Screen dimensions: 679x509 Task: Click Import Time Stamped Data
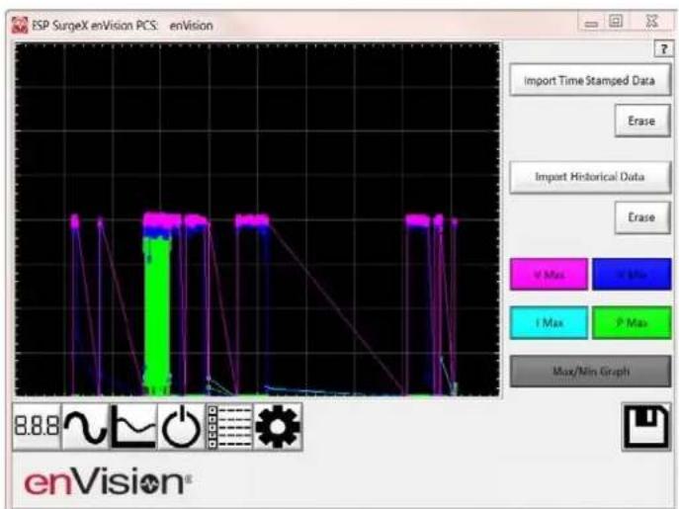pos(590,81)
